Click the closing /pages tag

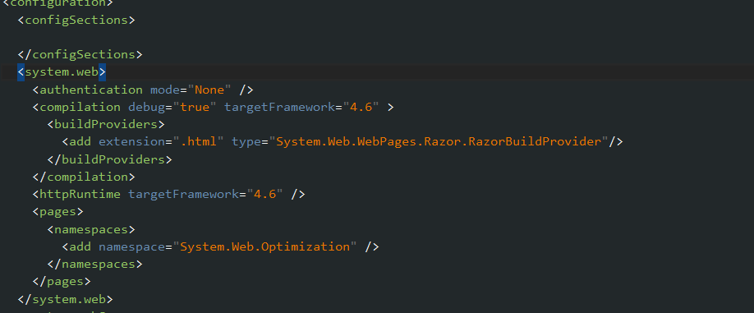(62, 281)
